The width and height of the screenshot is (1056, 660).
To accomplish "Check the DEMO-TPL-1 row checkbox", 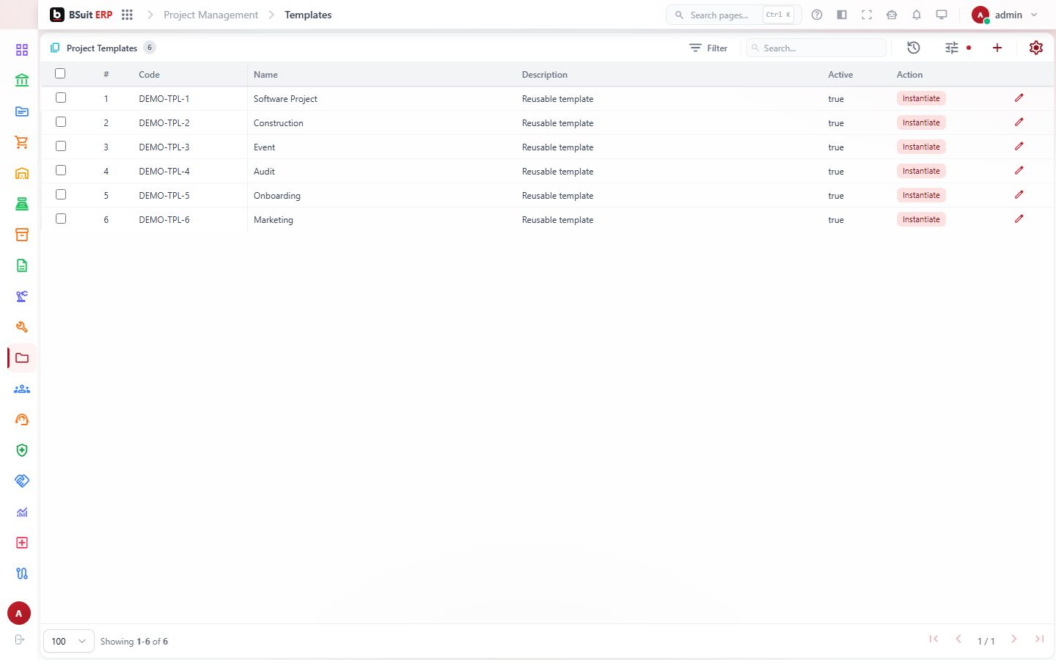I will (x=61, y=98).
